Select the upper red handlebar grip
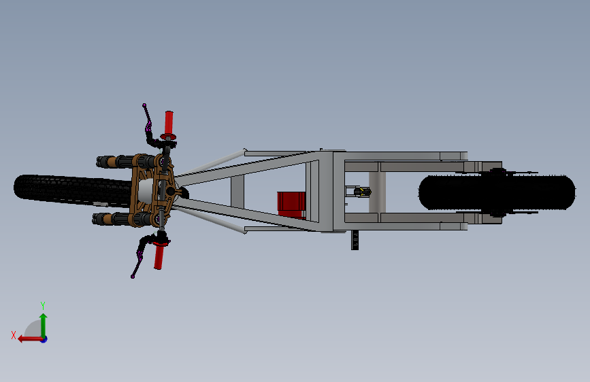The width and height of the screenshot is (590, 382). coord(169,123)
